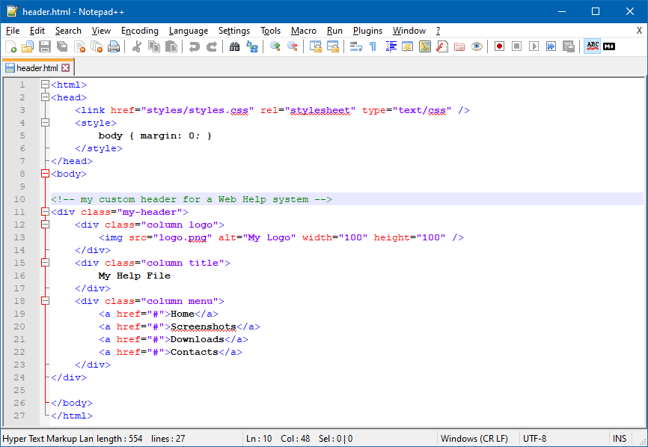The width and height of the screenshot is (648, 447).
Task: Collapse the head section code fold
Action: click(45, 97)
